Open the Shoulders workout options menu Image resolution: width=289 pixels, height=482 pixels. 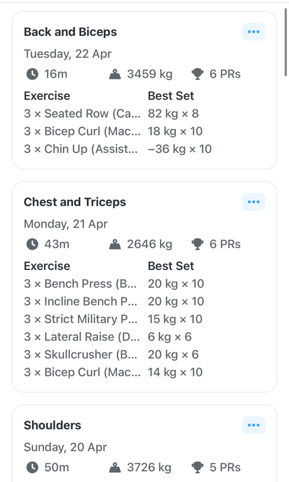pyautogui.click(x=253, y=425)
